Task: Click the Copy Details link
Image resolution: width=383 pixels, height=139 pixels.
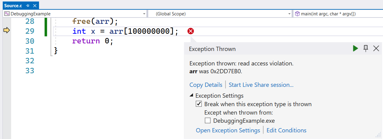Action: pos(206,85)
